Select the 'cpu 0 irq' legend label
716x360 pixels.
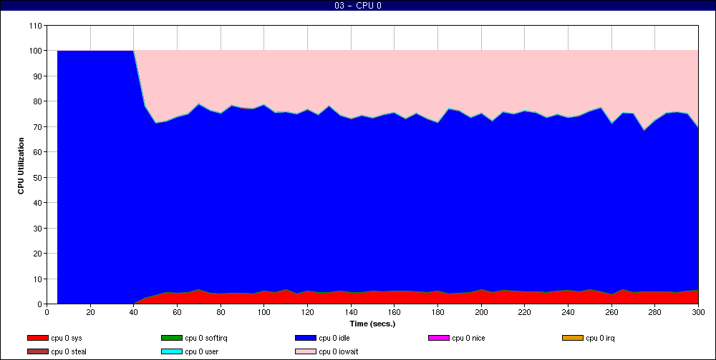[x=600, y=338]
